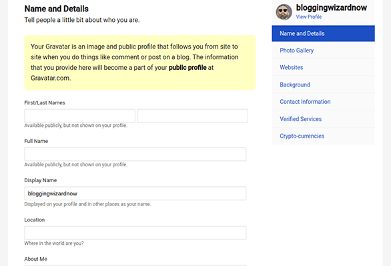The width and height of the screenshot is (391, 266).
Task: Click the First/Last Names field label
Action: tap(45, 102)
